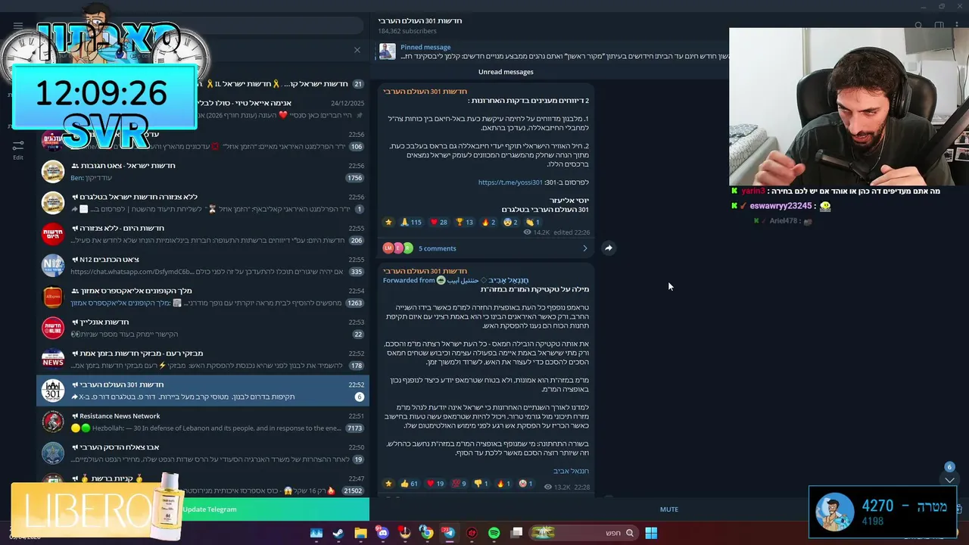
Task: Click the 'Unread messages' divider label
Action: point(506,72)
